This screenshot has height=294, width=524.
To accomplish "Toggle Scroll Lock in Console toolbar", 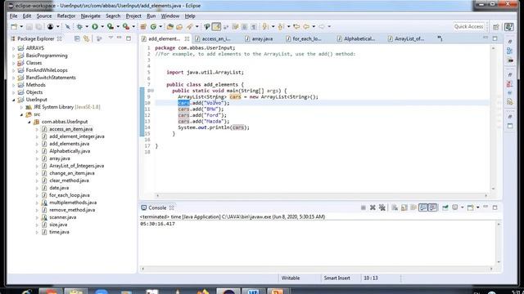I will pyautogui.click(x=404, y=207).
